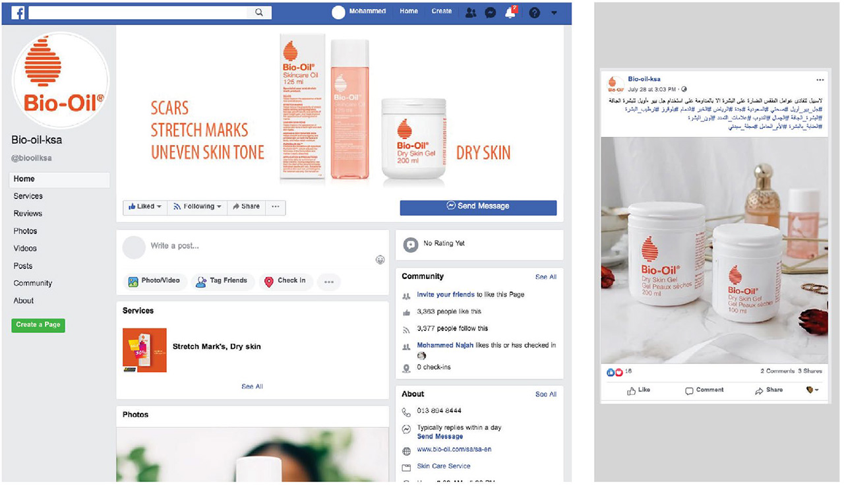Screen dimensions: 844x488
Task: Open the Stretch Mark's service thumbnail
Action: point(144,350)
